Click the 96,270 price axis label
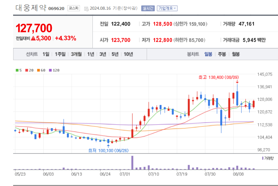The height and width of the screenshot is (186, 278). [263, 150]
